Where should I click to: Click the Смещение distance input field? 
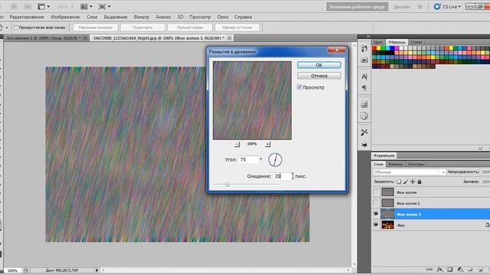coord(283,176)
